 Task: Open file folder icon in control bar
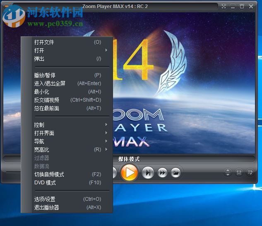click(175, 172)
